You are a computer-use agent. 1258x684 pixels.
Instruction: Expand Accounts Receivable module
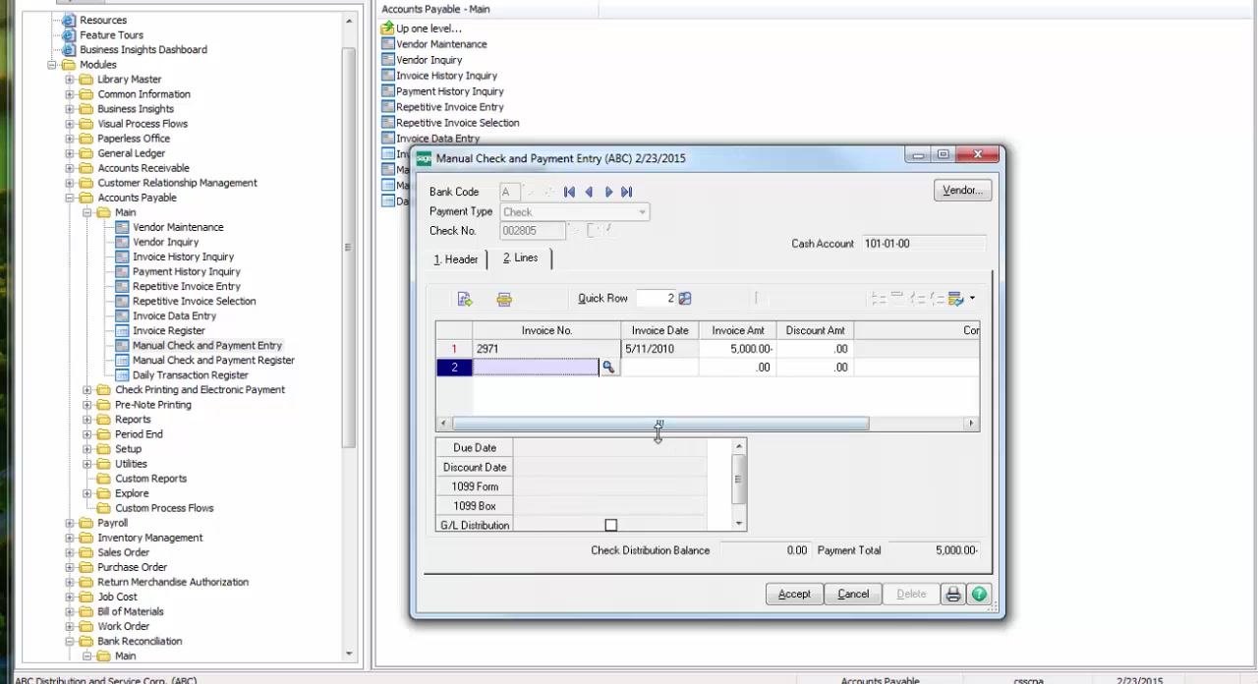coord(70,168)
